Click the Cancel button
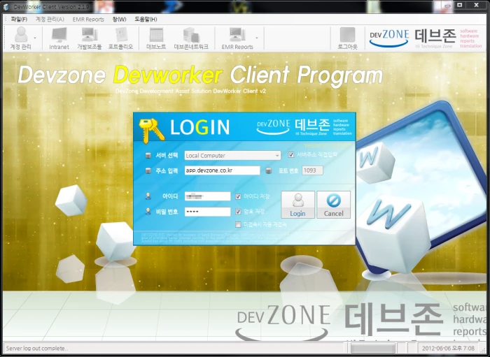Viewport: 490px width, 357px height. pyautogui.click(x=333, y=205)
